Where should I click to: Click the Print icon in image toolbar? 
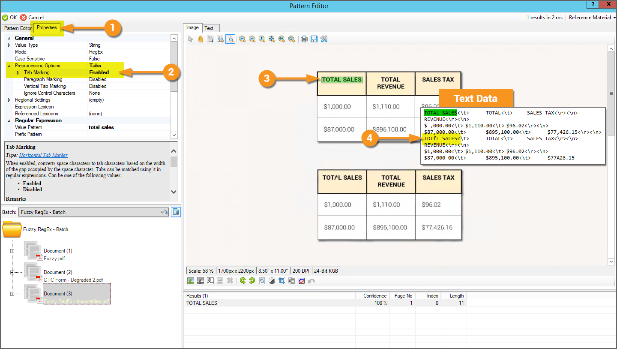[x=304, y=39]
